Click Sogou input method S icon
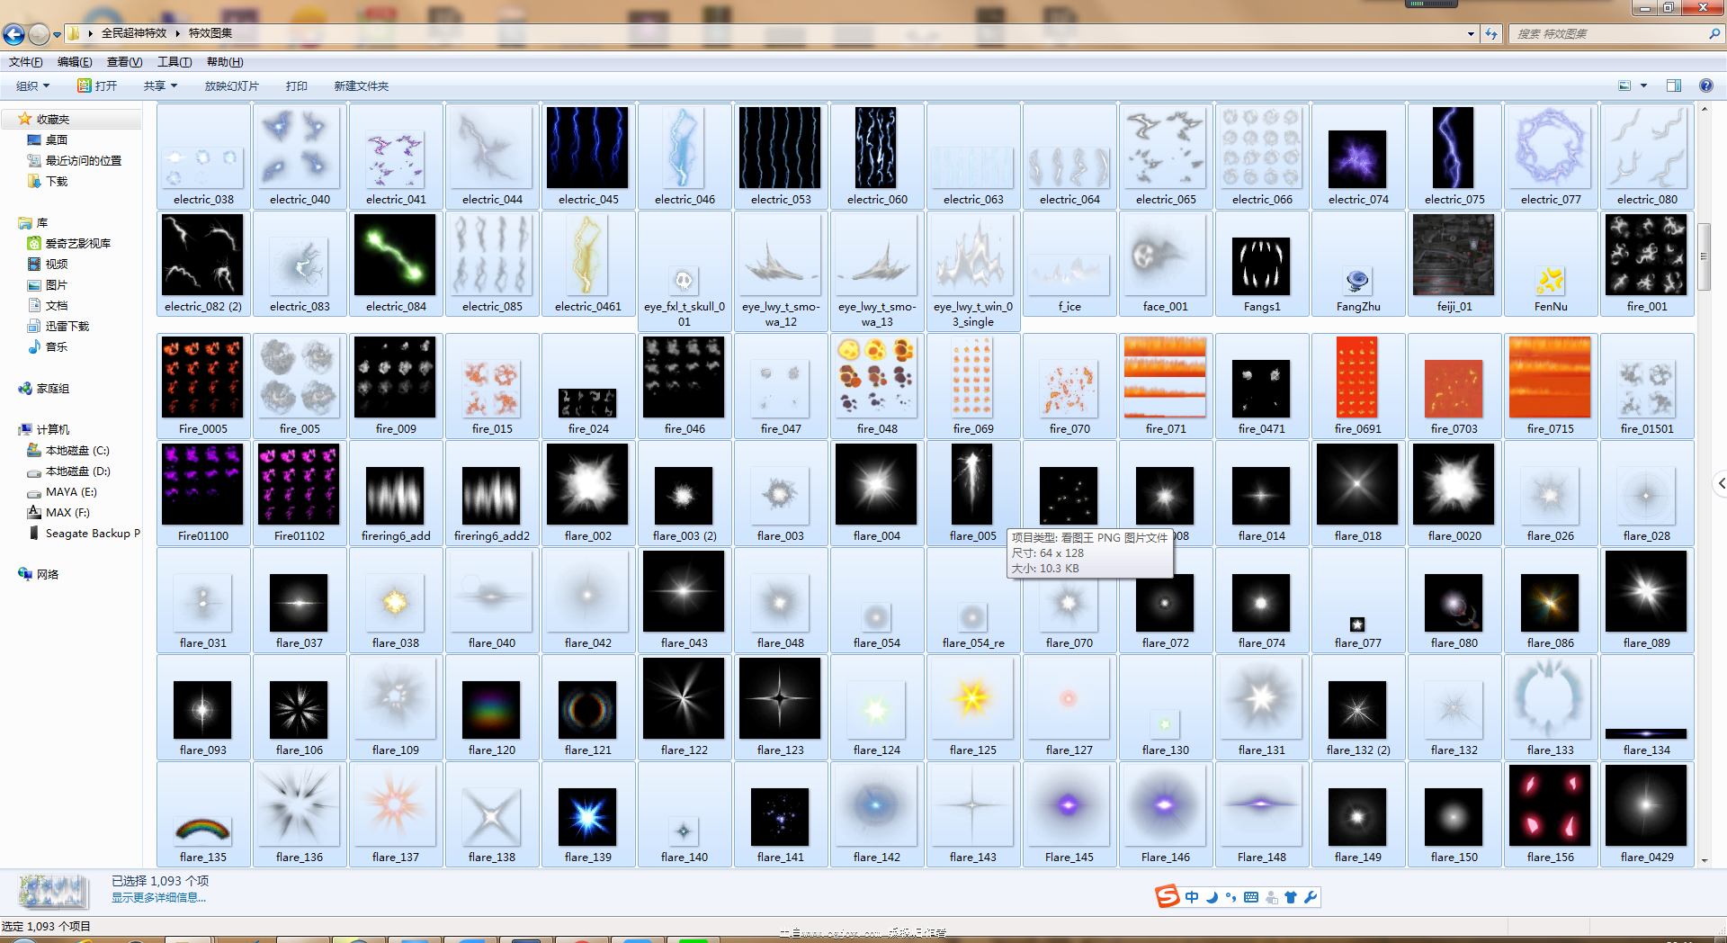 point(1168,896)
